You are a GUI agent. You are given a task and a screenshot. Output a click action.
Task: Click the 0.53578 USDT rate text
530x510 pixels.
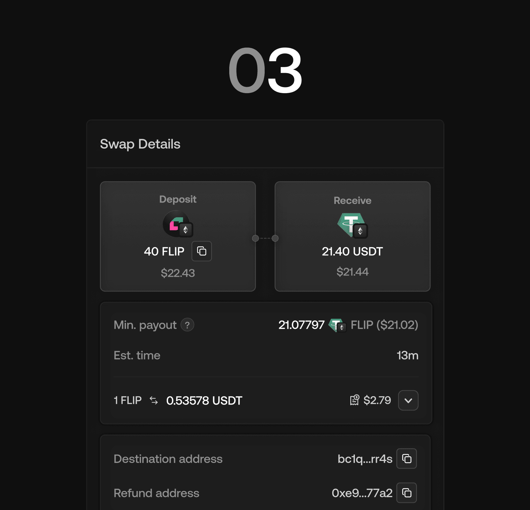click(x=204, y=401)
